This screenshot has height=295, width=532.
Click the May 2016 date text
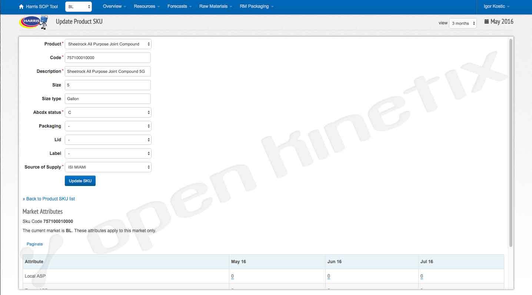[502, 21]
